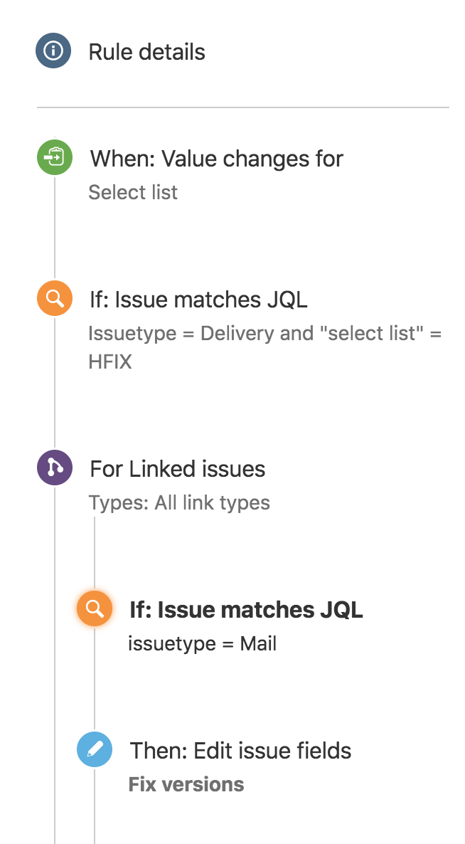Viewport: 465px width, 844px height.
Task: Click the 'Fix versions' field label
Action: click(x=186, y=784)
